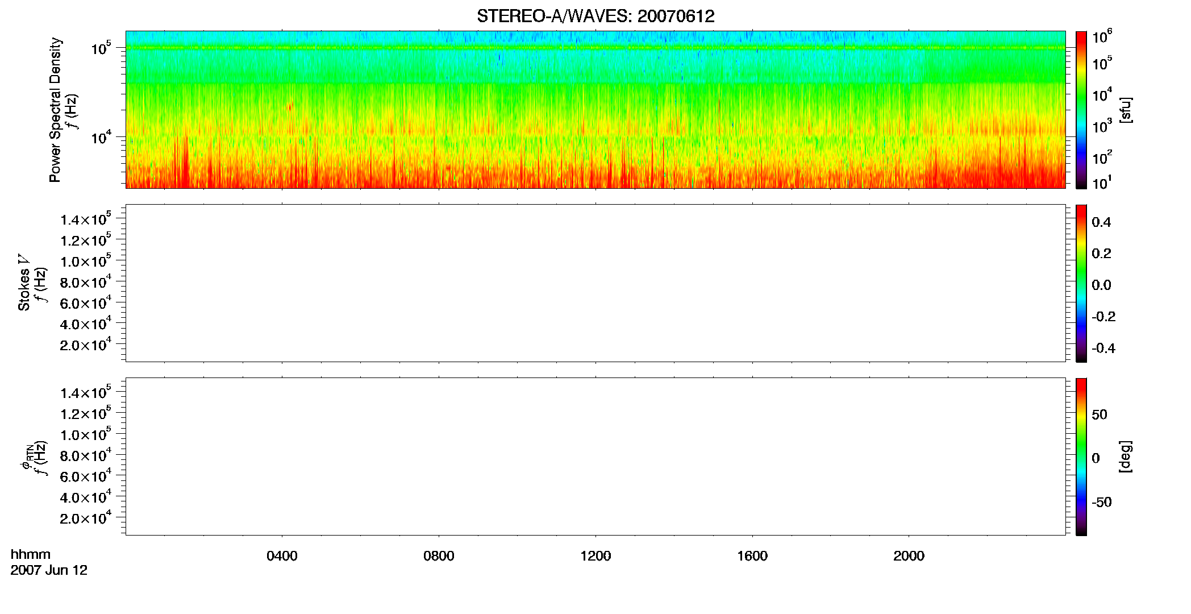Click the hhmm axis label
The image size is (1191, 614).
[x=31, y=554]
